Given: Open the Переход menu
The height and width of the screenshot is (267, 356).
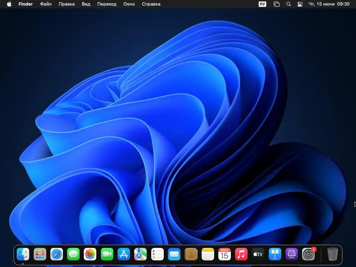Looking at the screenshot, I should [107, 4].
